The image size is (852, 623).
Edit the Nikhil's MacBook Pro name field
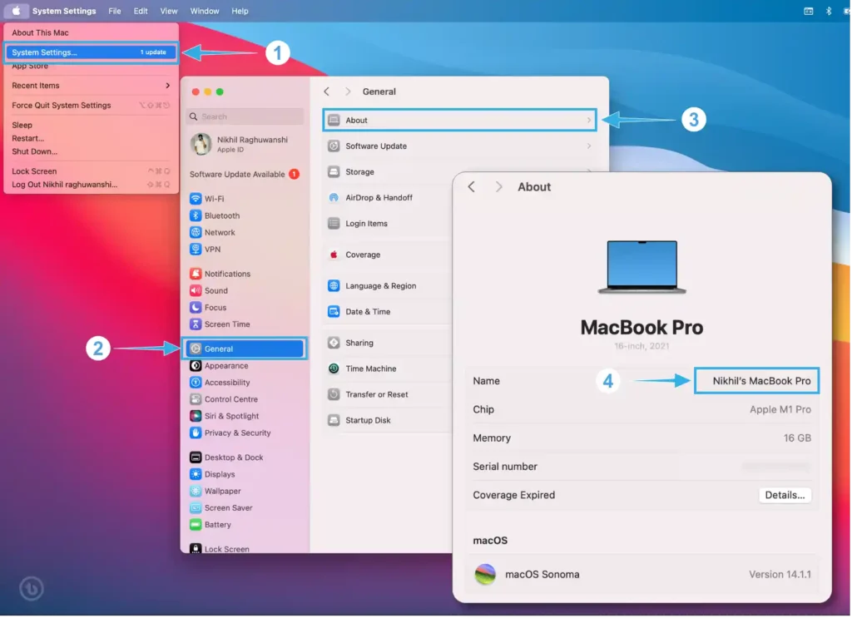click(756, 381)
